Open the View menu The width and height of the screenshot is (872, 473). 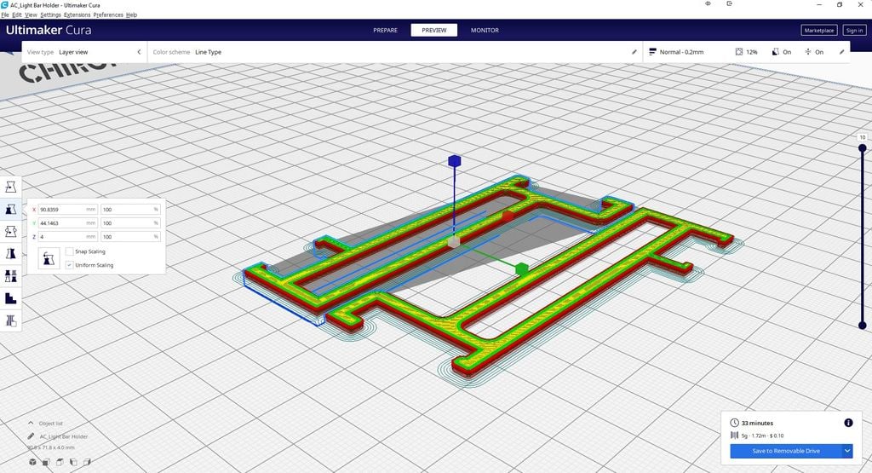point(32,15)
